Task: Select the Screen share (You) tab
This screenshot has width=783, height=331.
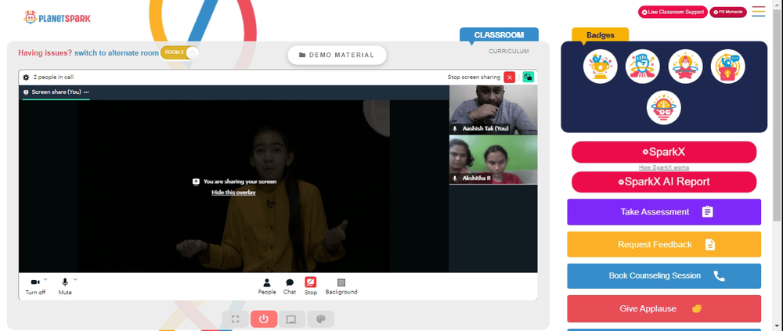Action: click(x=56, y=92)
